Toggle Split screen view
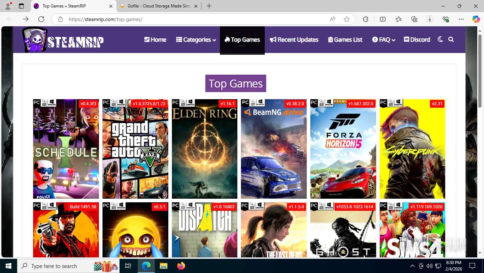The width and height of the screenshot is (484, 273). pyautogui.click(x=383, y=19)
